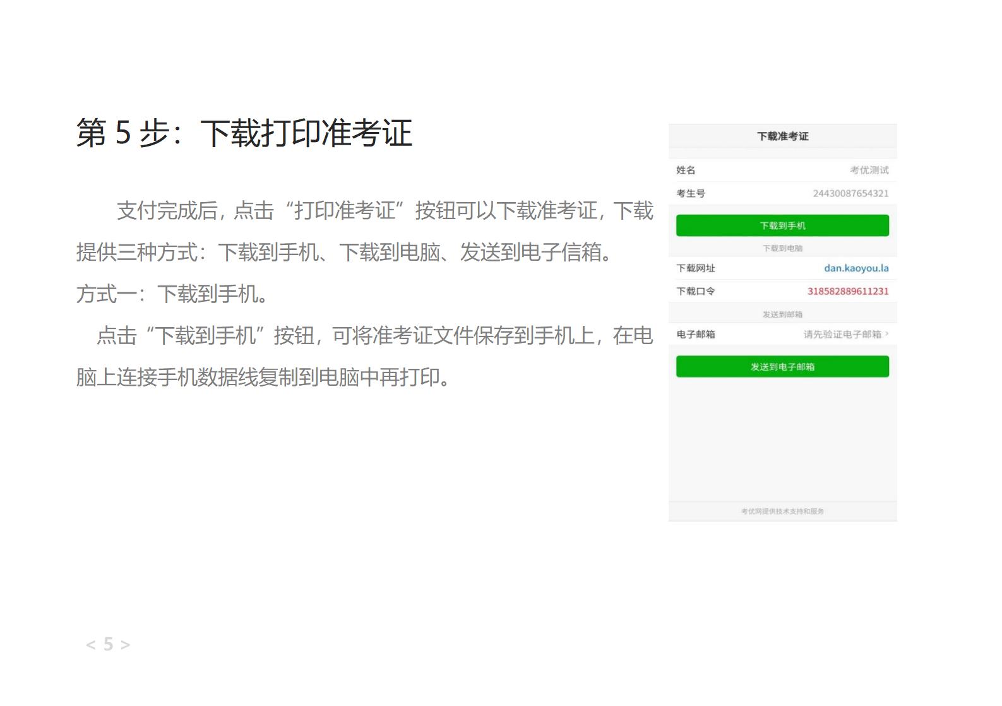
Task: Select the 考生号 row label
Action: click(690, 193)
